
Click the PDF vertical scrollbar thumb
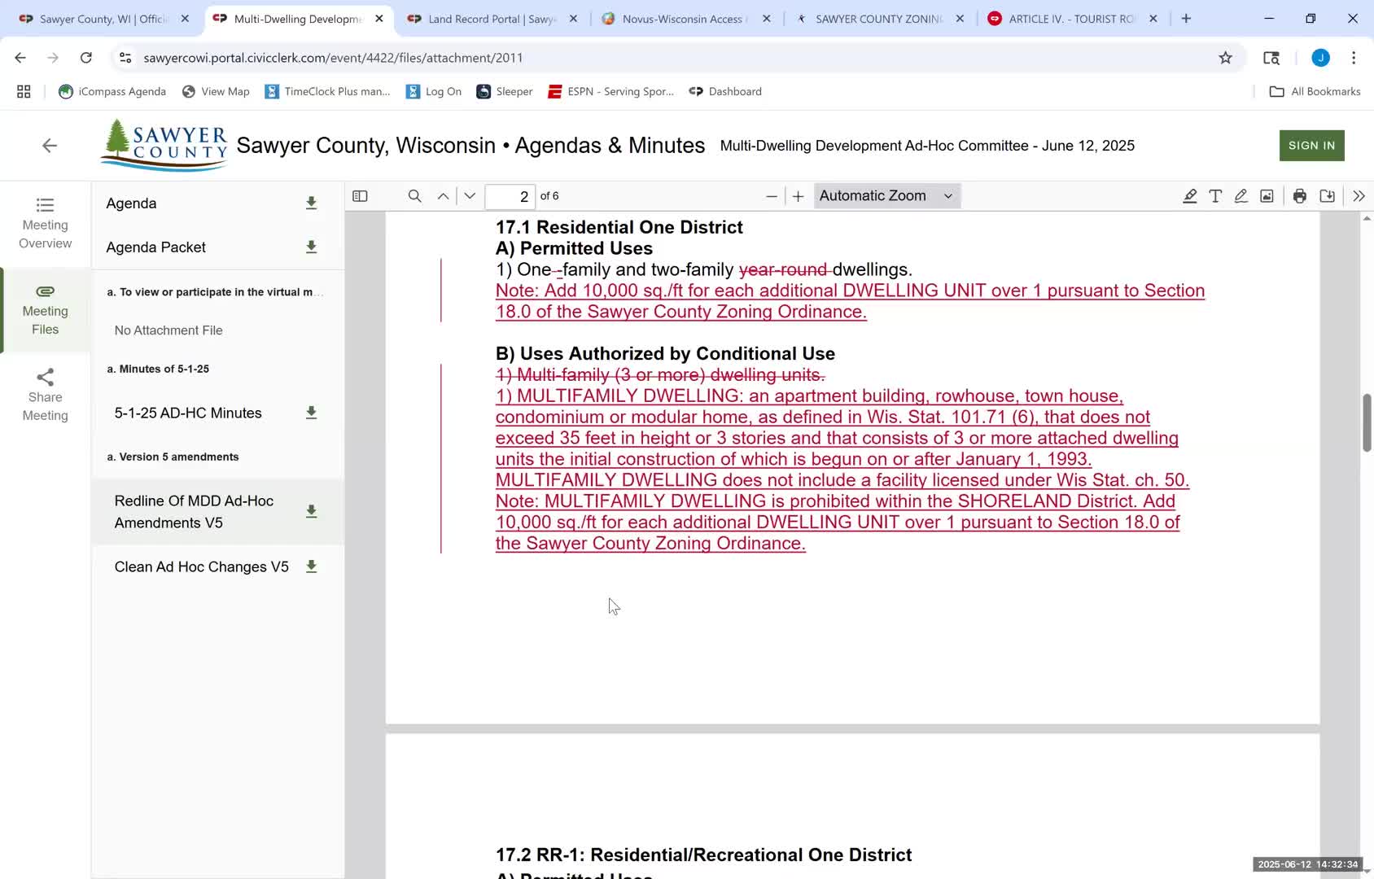click(x=1367, y=422)
